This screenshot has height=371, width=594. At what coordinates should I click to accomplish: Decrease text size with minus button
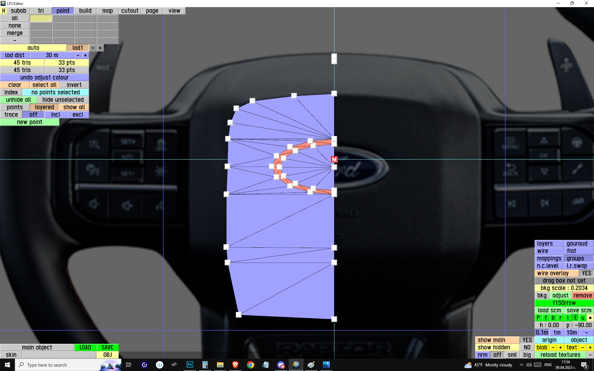(583, 348)
